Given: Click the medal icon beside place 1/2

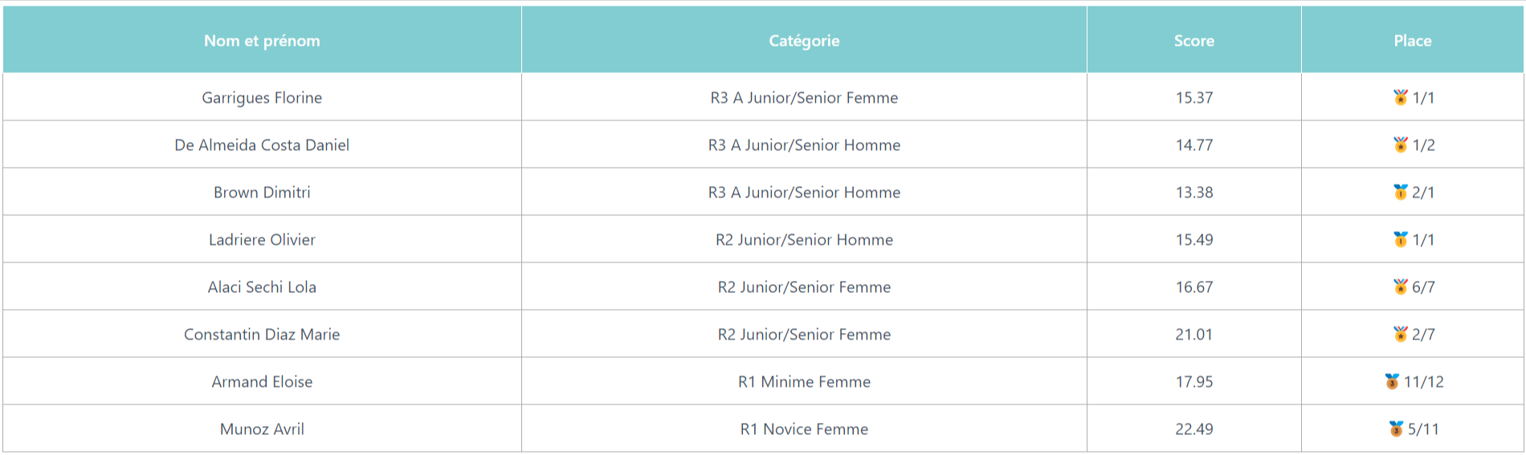Looking at the screenshot, I should click(x=1401, y=144).
